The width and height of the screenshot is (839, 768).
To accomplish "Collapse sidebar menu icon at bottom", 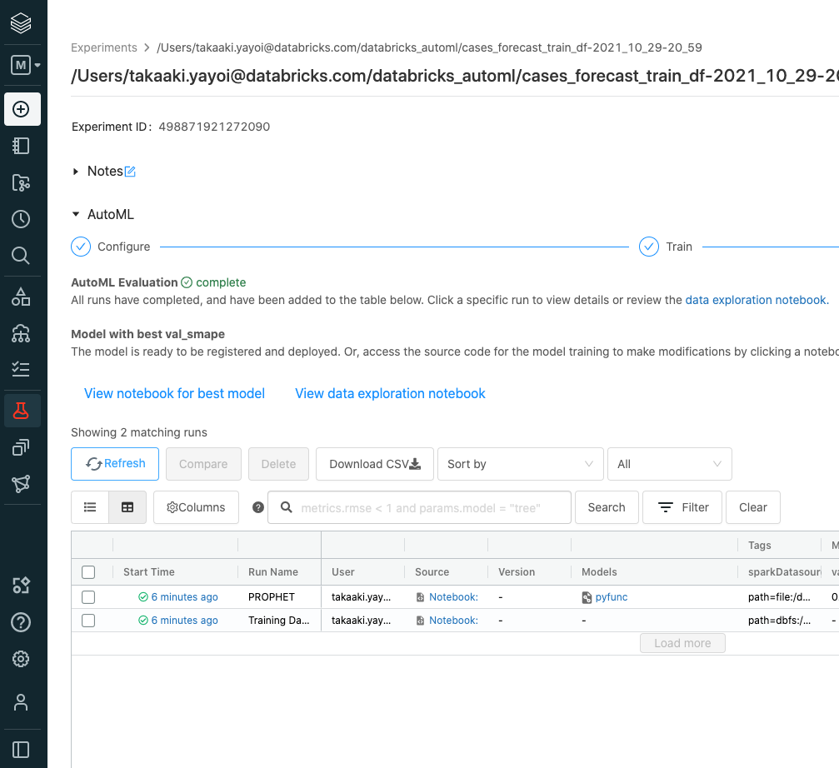I will click(21, 750).
